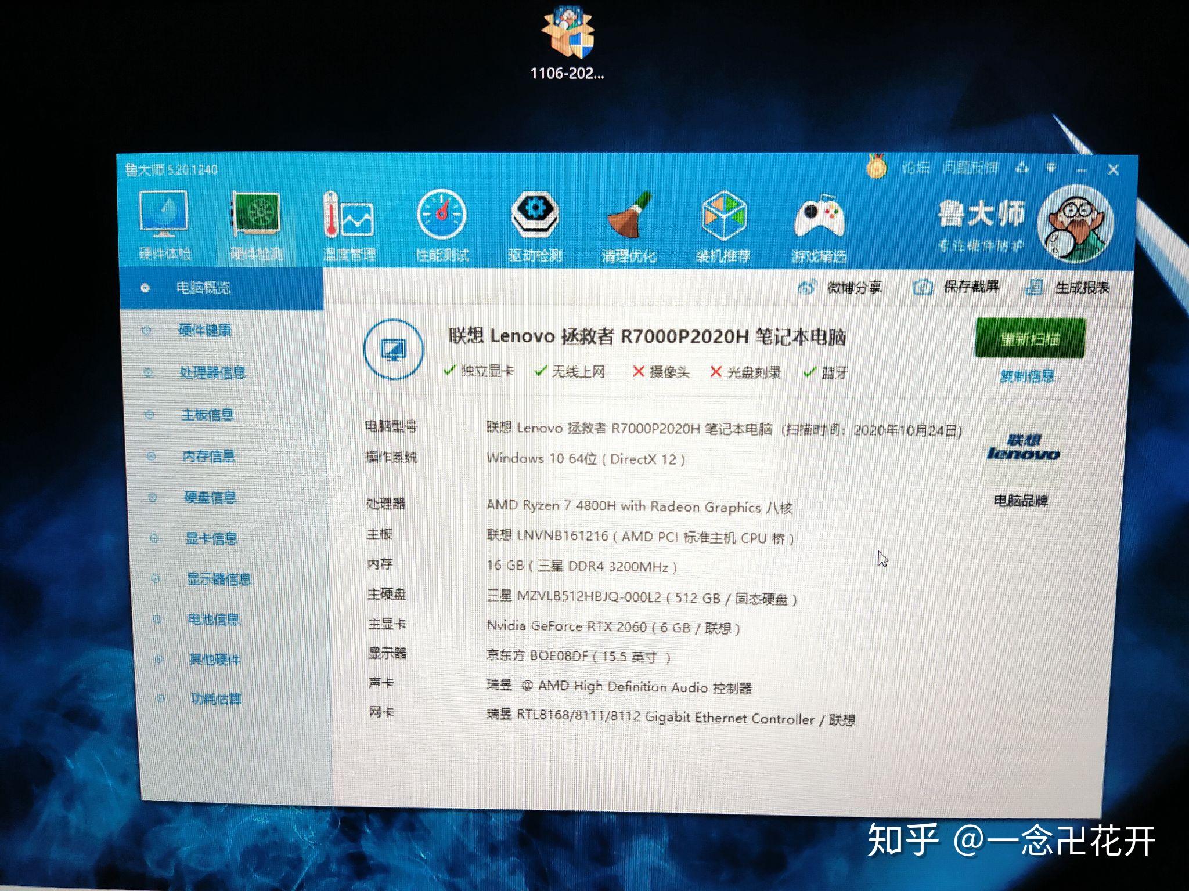Select 内存信息 in the sidebar
The width and height of the screenshot is (1189, 891).
(208, 457)
